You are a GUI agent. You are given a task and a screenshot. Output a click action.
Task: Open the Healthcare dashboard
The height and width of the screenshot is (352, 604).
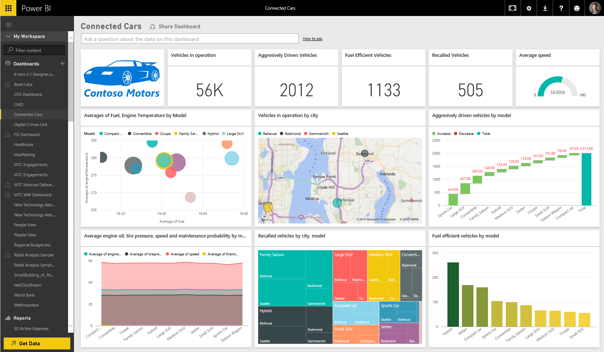pyautogui.click(x=24, y=144)
